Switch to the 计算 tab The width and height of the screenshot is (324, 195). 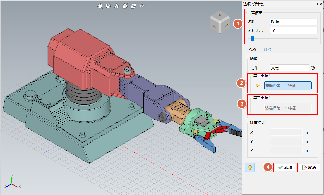pos(267,49)
